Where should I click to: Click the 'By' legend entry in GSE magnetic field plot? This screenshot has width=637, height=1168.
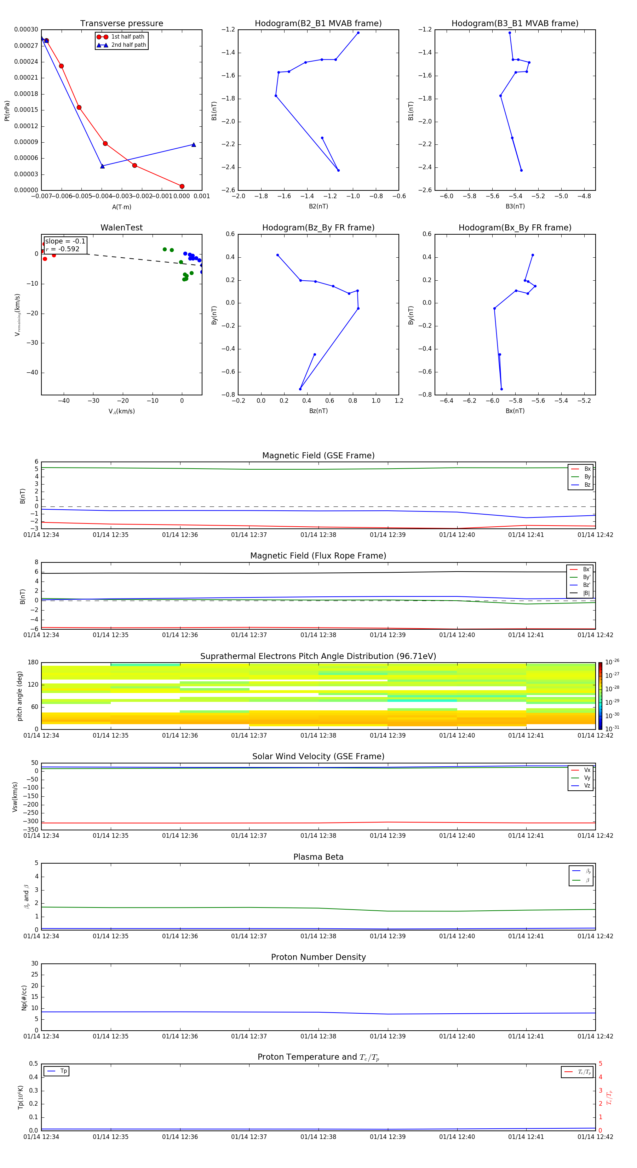581,477
